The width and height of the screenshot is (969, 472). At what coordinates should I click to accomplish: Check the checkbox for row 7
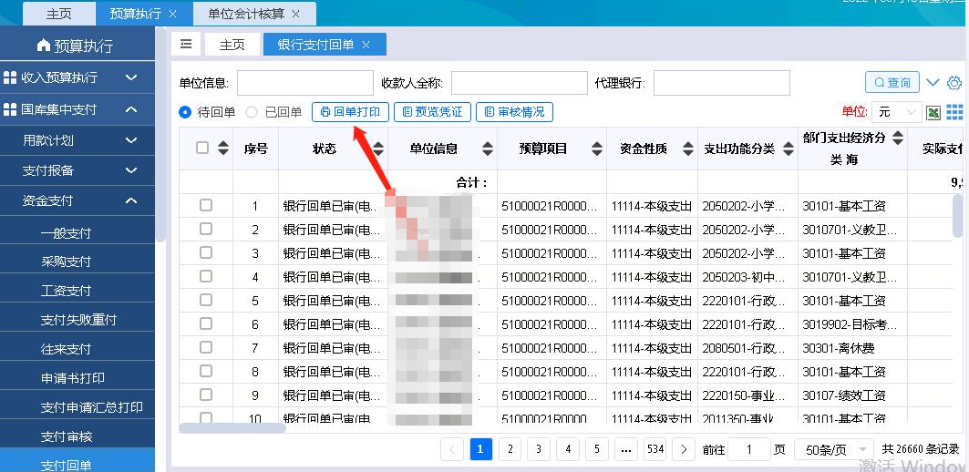[x=206, y=348]
